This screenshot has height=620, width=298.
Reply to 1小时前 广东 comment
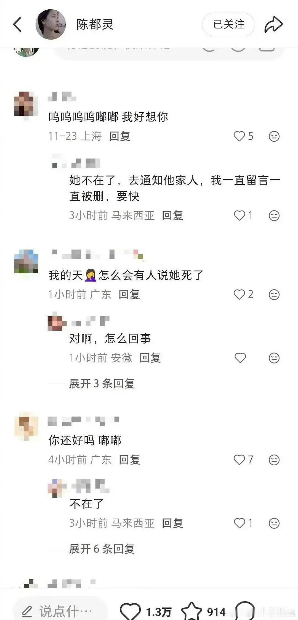[129, 294]
